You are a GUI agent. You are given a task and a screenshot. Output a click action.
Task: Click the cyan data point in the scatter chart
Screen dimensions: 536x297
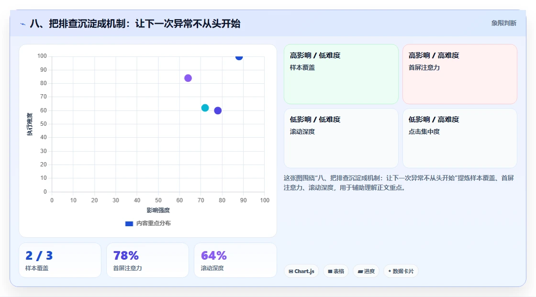[205, 108]
